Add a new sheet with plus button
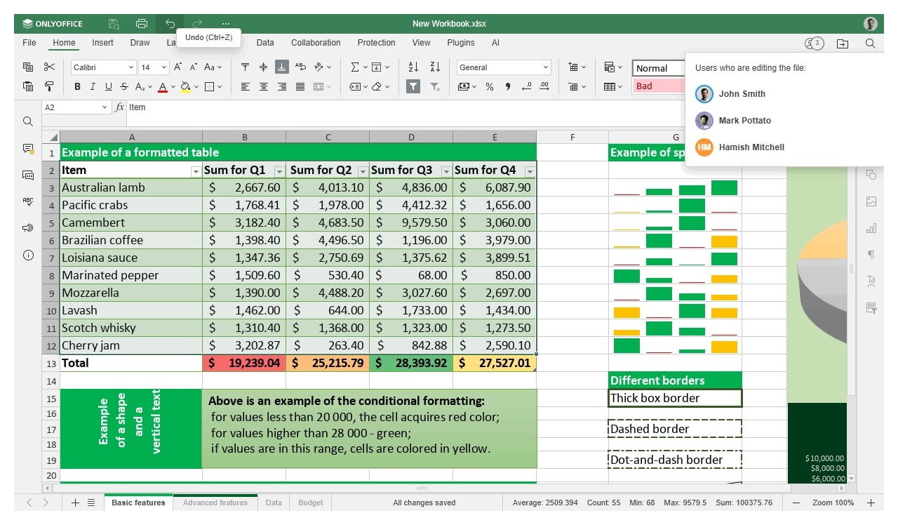The height and width of the screenshot is (525, 898). click(75, 503)
